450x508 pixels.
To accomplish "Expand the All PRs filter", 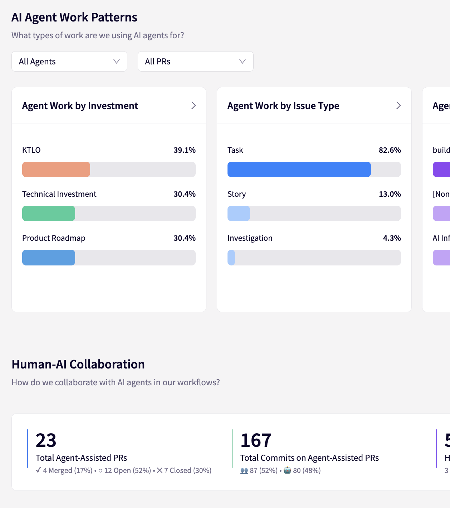I will click(195, 61).
